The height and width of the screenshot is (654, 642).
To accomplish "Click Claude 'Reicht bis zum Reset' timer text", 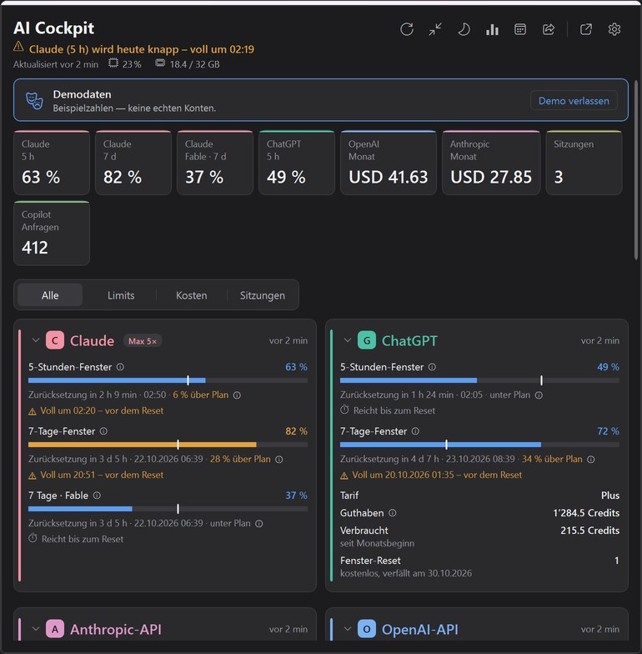I will point(83,539).
